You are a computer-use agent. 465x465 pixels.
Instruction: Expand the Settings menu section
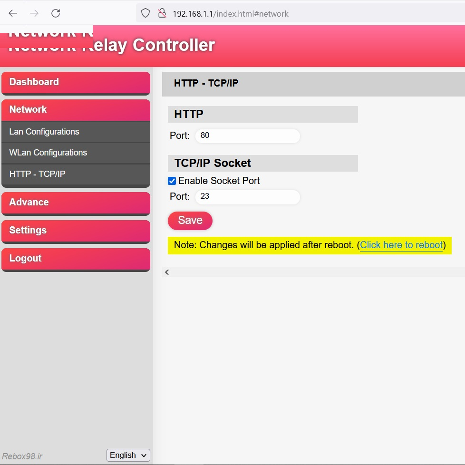coord(76,231)
